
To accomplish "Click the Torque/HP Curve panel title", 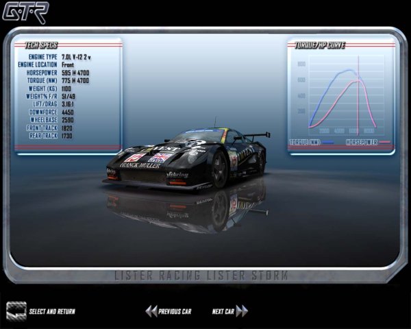I will tap(320, 45).
